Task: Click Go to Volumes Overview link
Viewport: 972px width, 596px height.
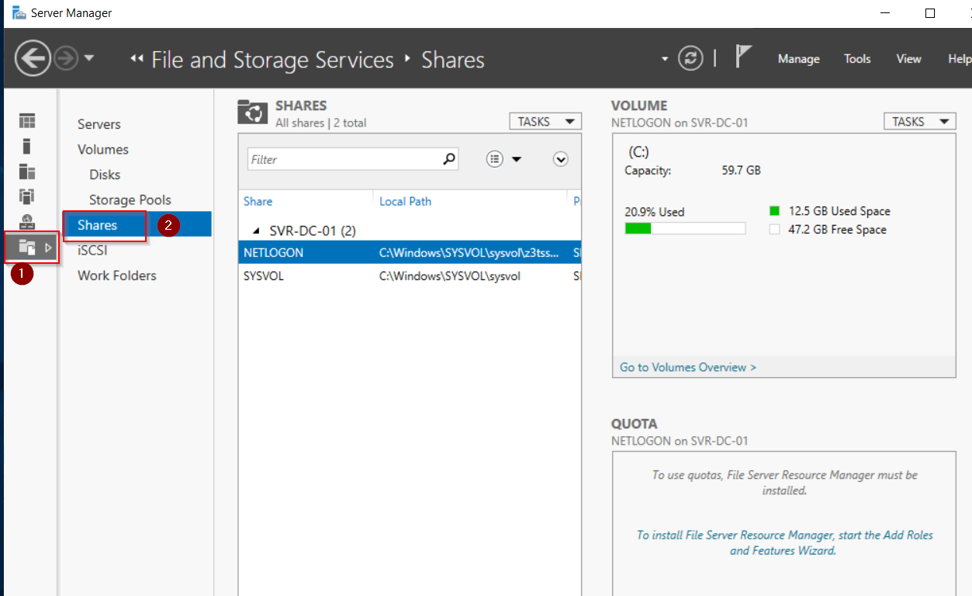Action: (x=687, y=367)
